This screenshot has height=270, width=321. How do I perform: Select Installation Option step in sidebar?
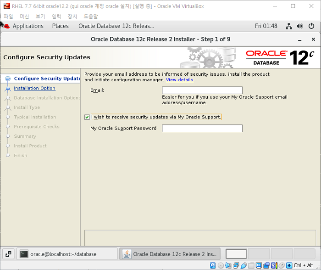34,88
